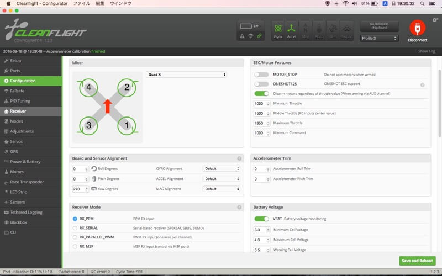The image size is (442, 276).
Task: Click the Minimum Command value field
Action: pos(262,133)
